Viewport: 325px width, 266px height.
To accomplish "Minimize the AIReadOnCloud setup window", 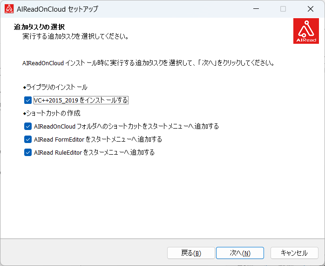I will (256, 9).
